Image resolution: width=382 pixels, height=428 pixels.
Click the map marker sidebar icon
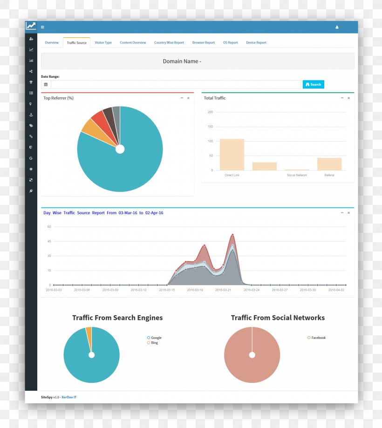[x=31, y=104]
